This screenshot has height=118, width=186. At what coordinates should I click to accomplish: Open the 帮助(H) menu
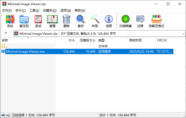pyautogui.click(x=80, y=10)
